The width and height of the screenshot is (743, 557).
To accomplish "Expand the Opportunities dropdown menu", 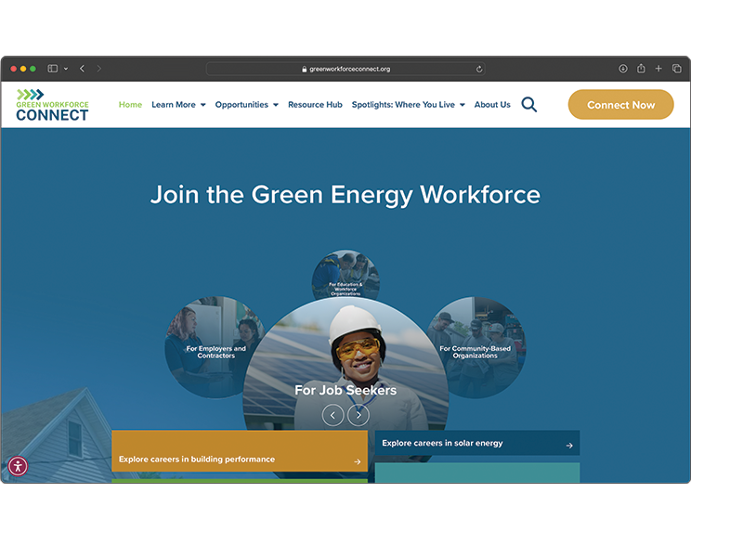I will coord(246,105).
